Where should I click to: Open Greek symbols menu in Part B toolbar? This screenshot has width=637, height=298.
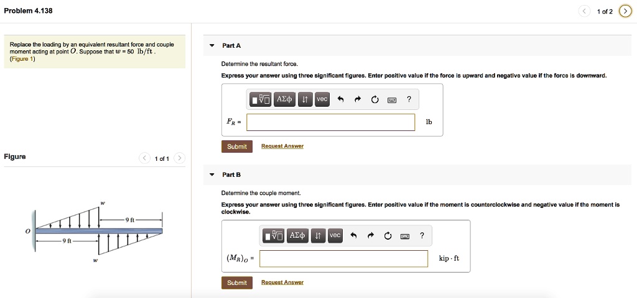(x=298, y=235)
